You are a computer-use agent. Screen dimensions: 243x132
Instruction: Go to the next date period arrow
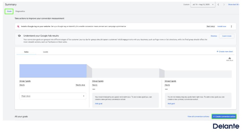coord(224,5)
